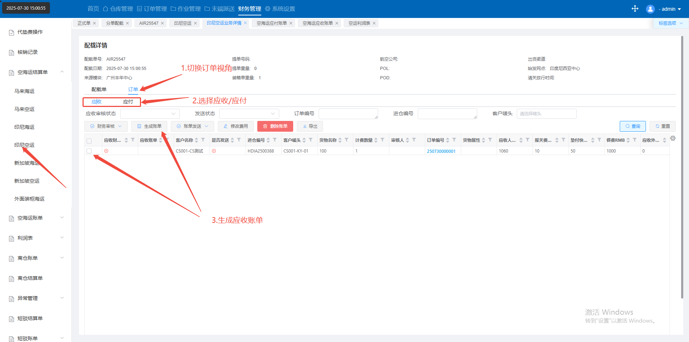Click the 订单编号 search input field
Screen dimensions: 689x342
coord(348,114)
